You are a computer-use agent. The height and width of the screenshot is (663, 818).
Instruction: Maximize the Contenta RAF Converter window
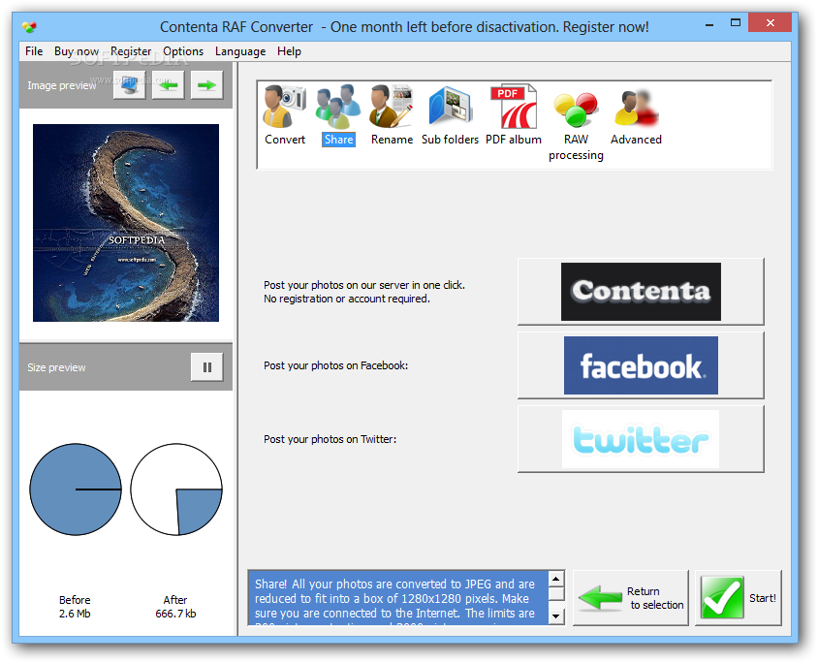point(736,23)
